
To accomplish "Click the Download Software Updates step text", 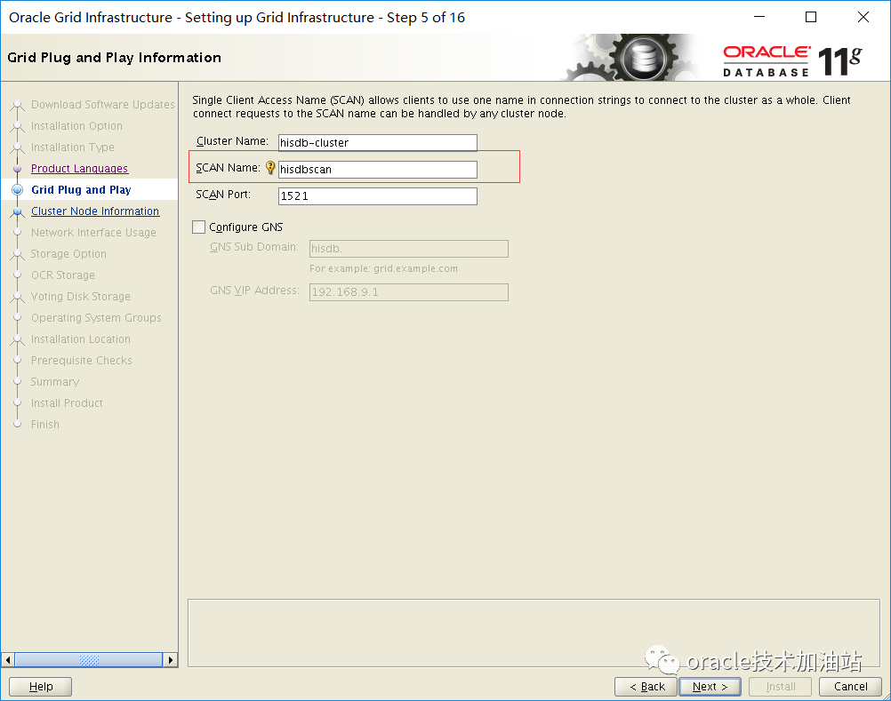I will [x=103, y=105].
